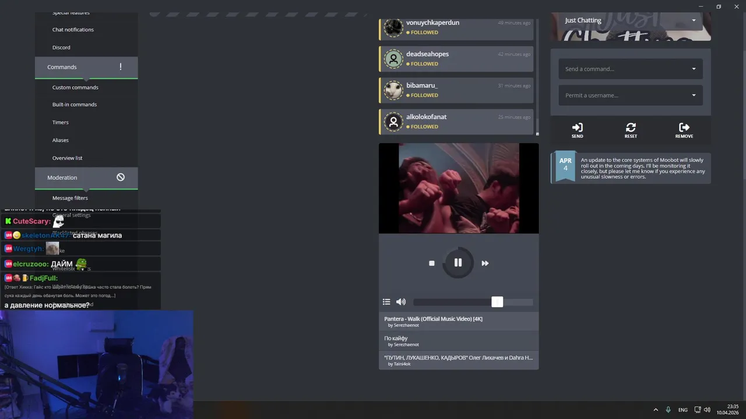Select the 'ПУТИН, ЛУКАШЕНКО, КАДЫРОВ' queued song

point(459,360)
